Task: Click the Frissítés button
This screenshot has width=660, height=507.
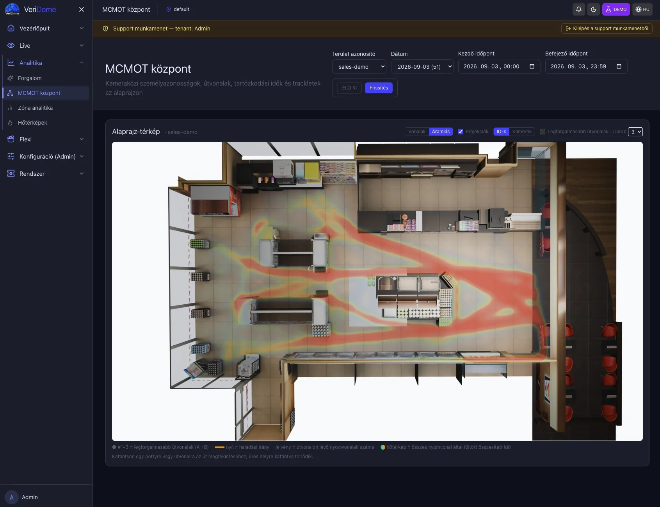Action: (379, 88)
